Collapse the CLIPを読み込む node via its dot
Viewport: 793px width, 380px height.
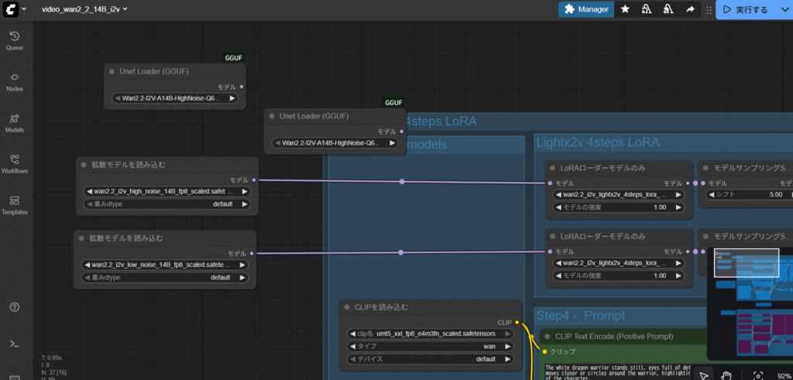tap(347, 306)
